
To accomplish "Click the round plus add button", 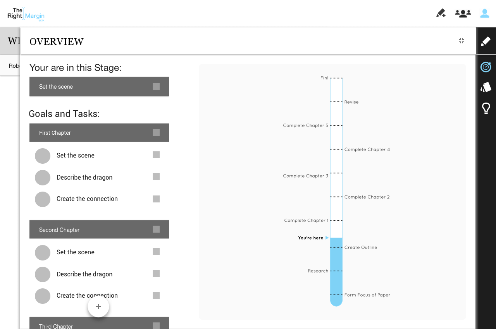I will 98,307.
